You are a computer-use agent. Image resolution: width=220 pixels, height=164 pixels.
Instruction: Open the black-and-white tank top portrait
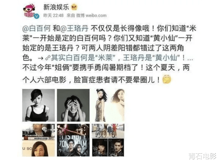[39, 105]
